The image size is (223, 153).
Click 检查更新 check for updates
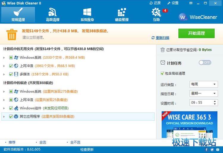87,149
